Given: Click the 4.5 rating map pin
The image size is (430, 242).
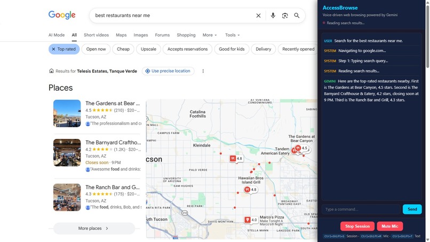Looking at the screenshot, I should [301, 149].
